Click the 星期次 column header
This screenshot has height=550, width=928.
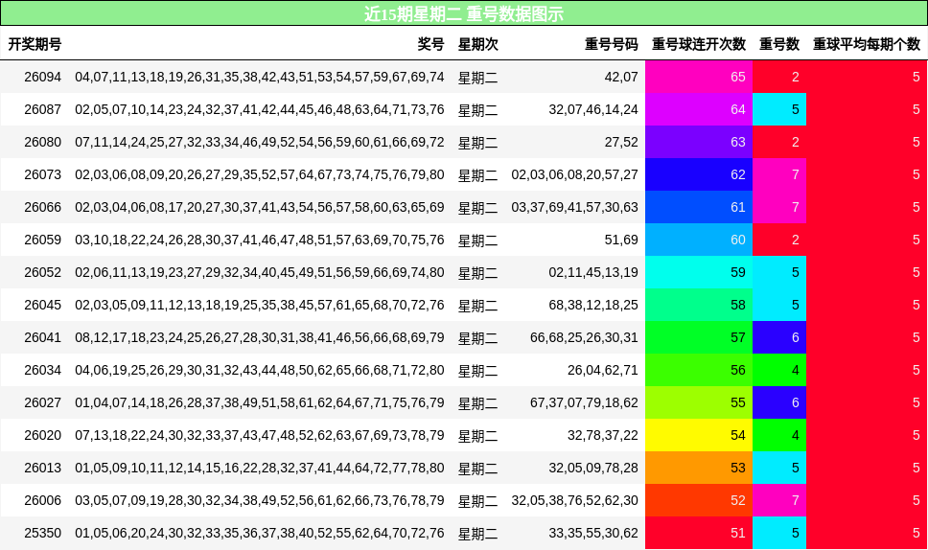[478, 44]
